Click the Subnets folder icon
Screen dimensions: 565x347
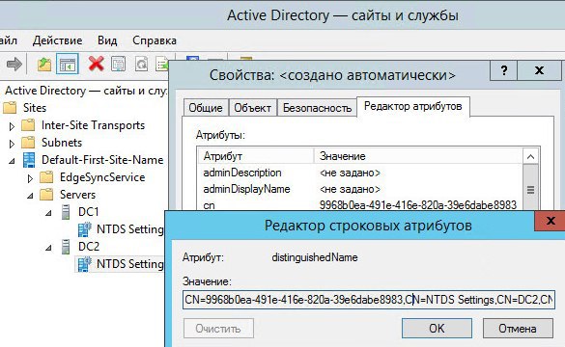(x=28, y=143)
